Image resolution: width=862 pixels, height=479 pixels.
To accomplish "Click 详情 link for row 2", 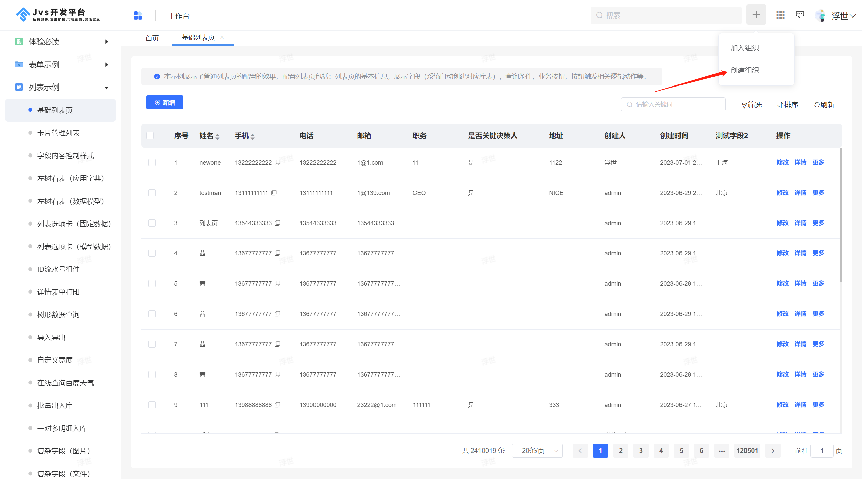I will (800, 193).
